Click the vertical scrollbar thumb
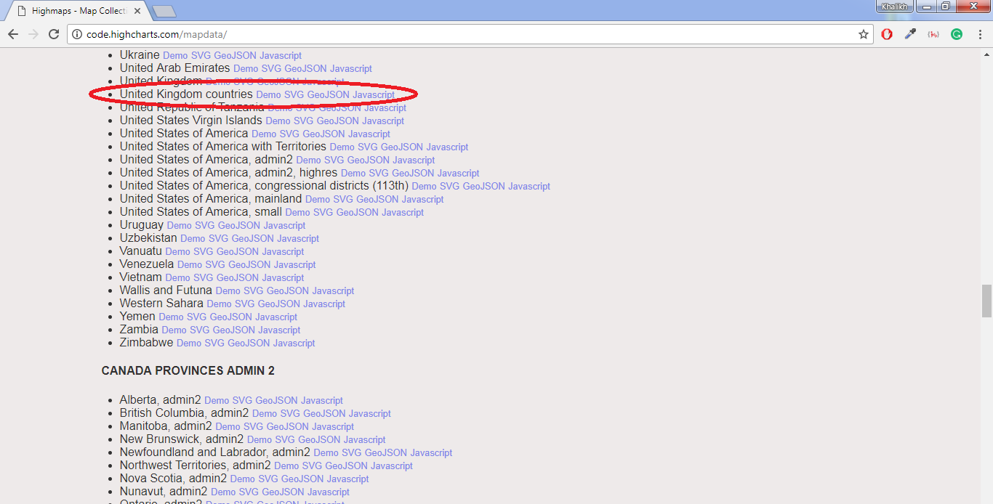This screenshot has height=504, width=993. click(986, 301)
